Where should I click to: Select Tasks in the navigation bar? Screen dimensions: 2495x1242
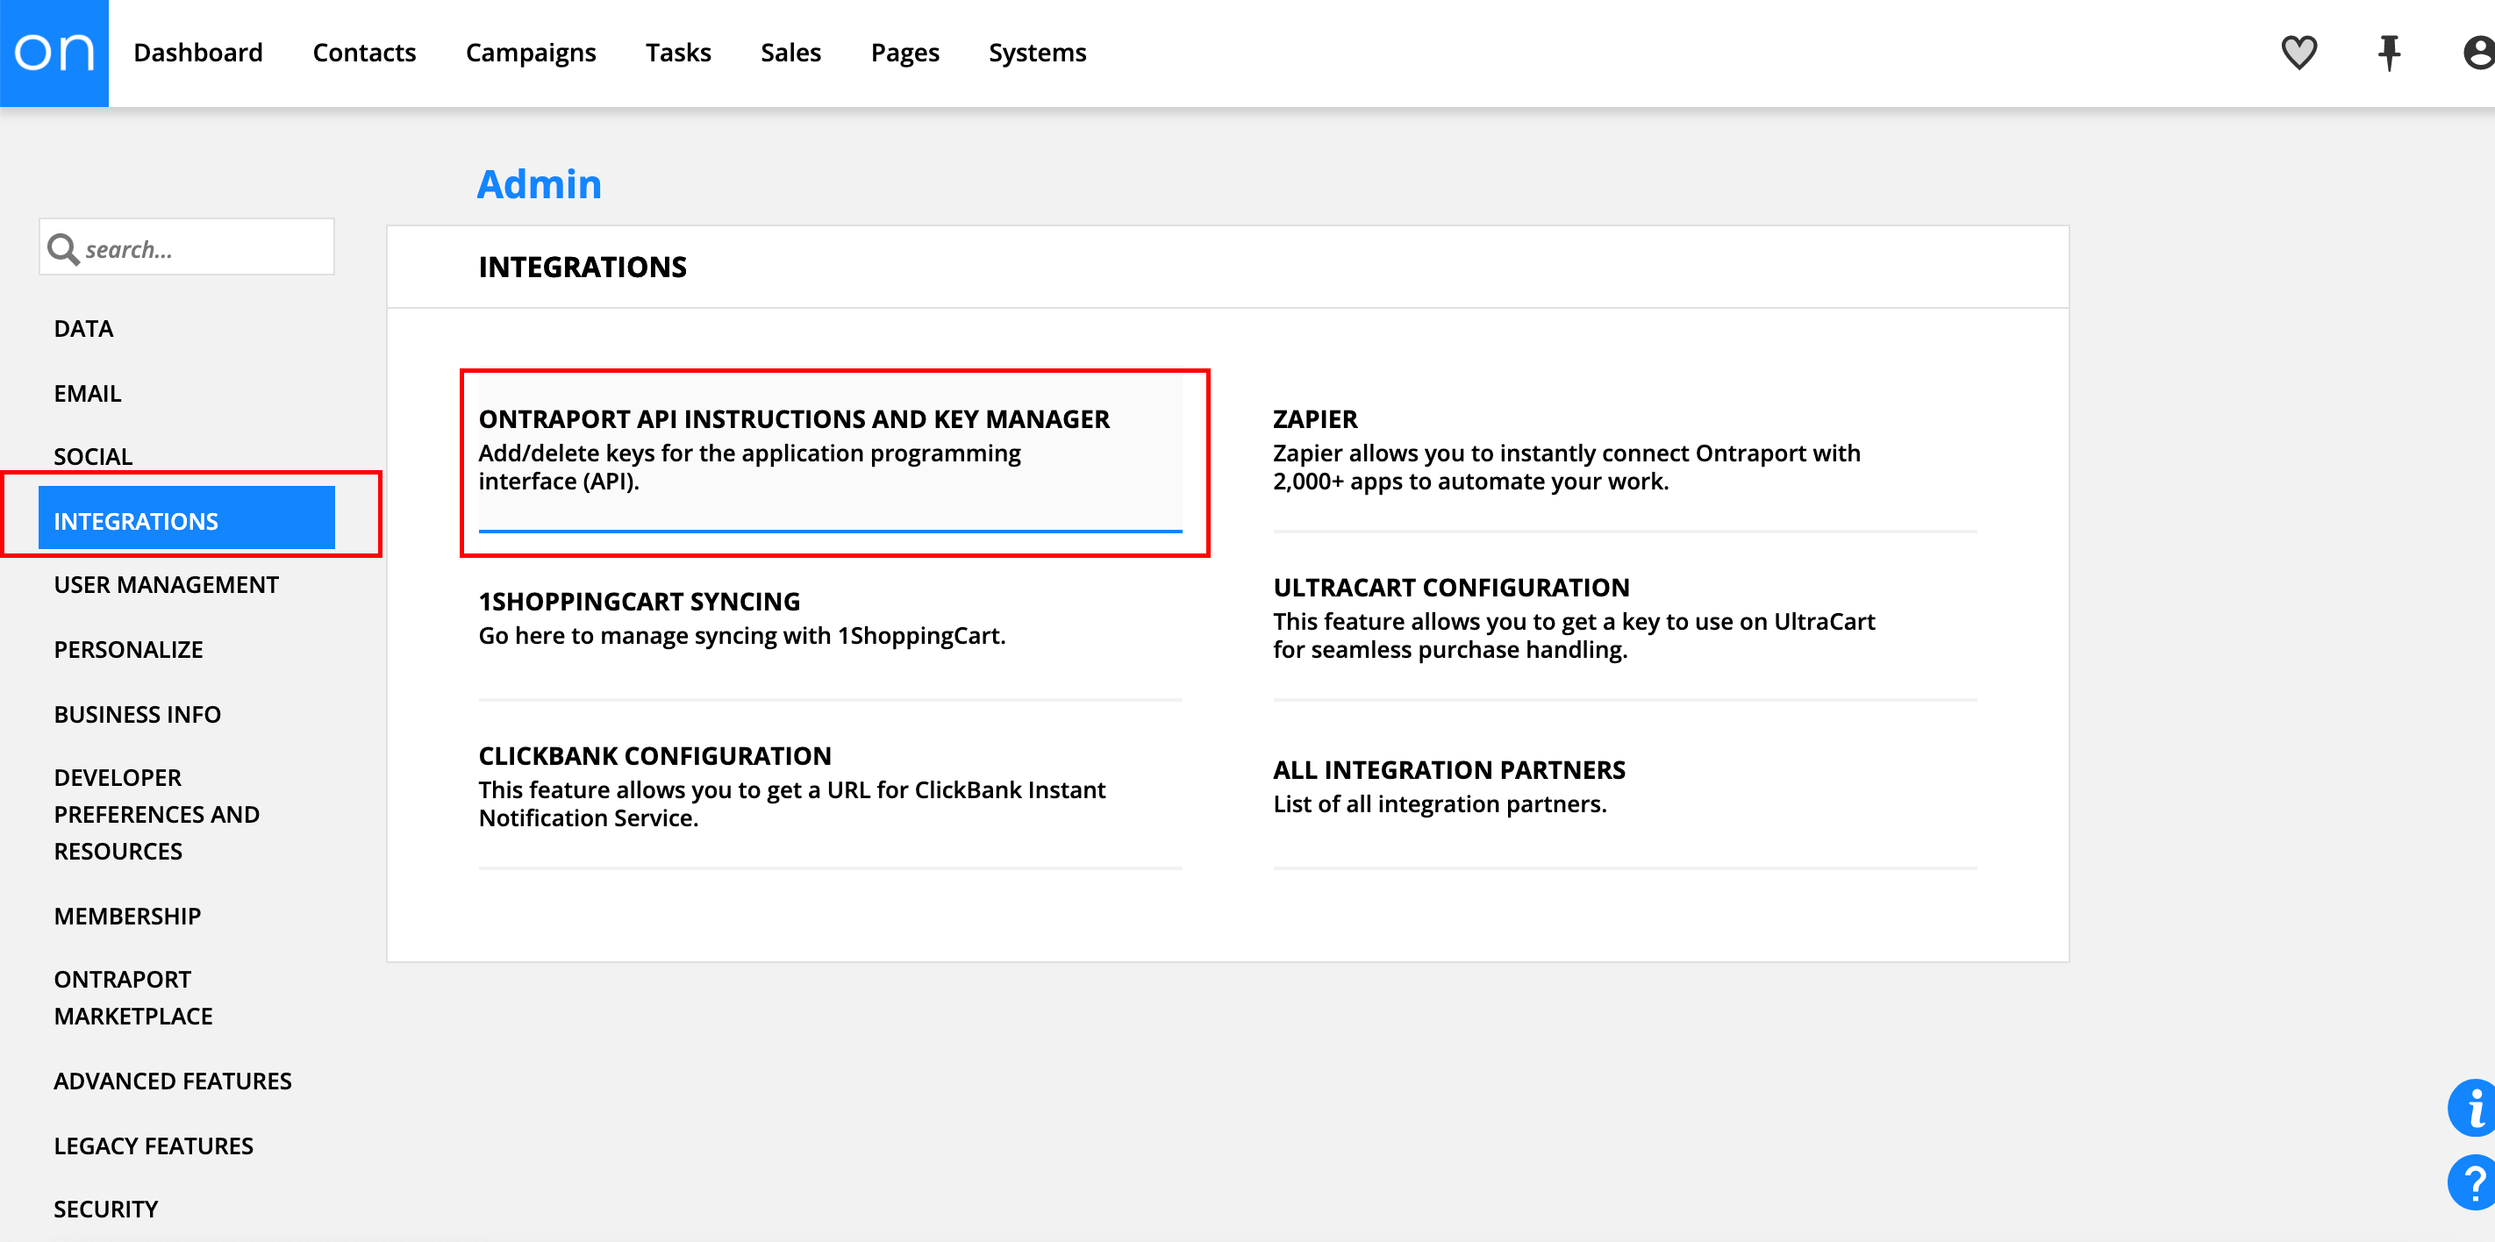pyautogui.click(x=678, y=53)
